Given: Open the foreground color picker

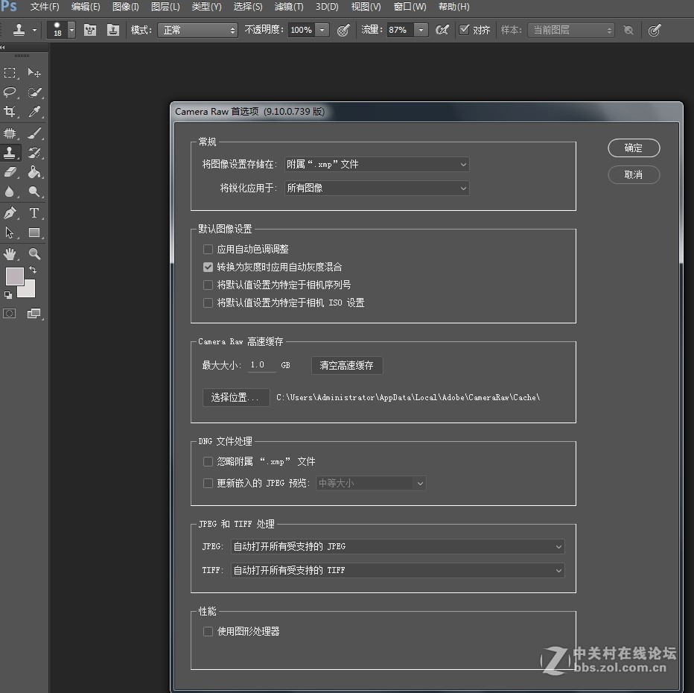Looking at the screenshot, I should [14, 276].
